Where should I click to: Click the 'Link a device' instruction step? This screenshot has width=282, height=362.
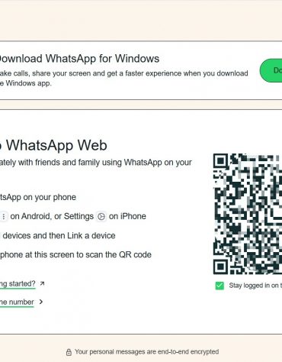tap(58, 235)
